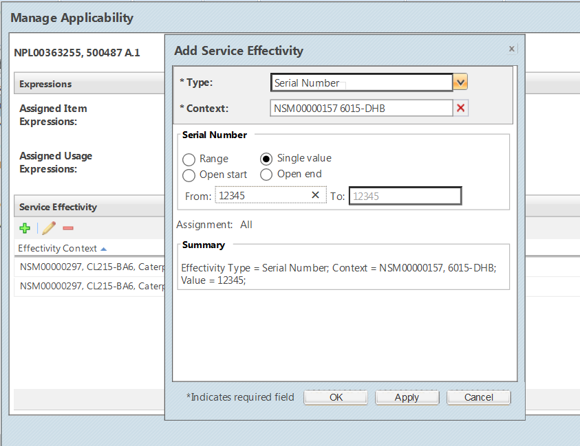The height and width of the screenshot is (446, 580).
Task: Close the Add Service Effectivity dialog
Action: pyautogui.click(x=511, y=49)
